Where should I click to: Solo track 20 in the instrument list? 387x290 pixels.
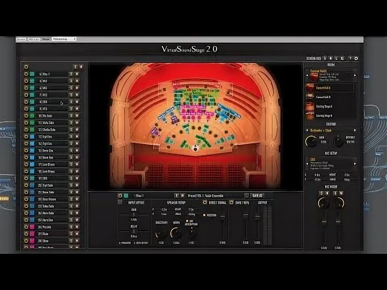(71, 185)
